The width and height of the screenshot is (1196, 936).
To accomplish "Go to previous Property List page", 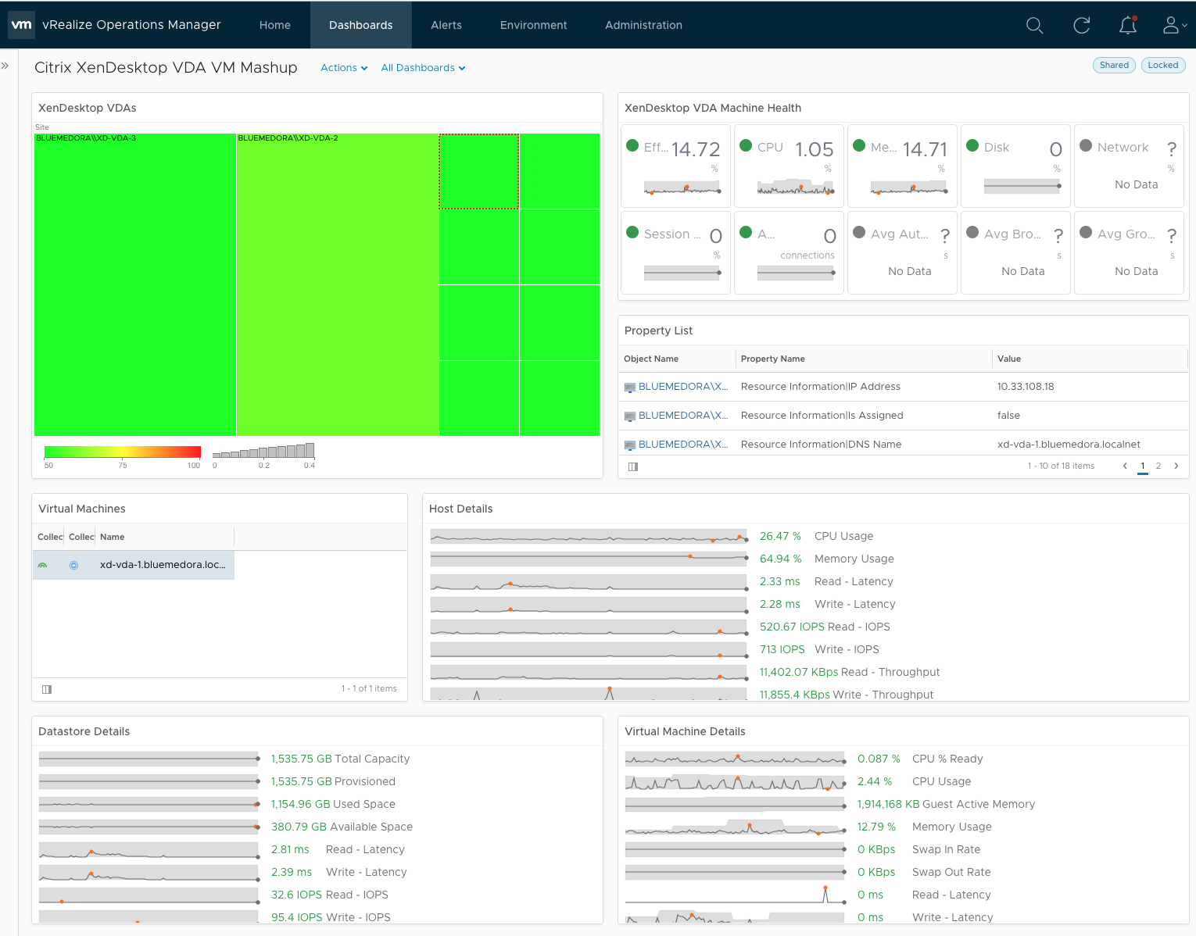I will click(1125, 466).
